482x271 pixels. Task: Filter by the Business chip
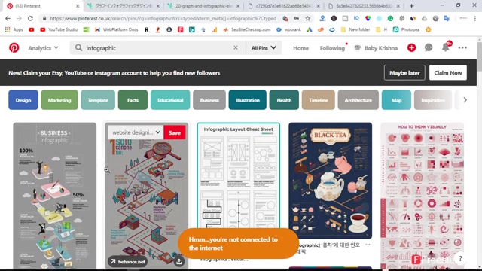coord(209,100)
